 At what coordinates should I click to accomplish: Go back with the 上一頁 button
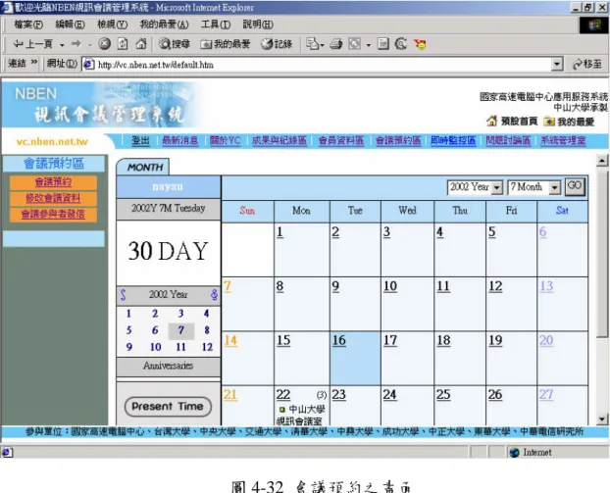32,44
